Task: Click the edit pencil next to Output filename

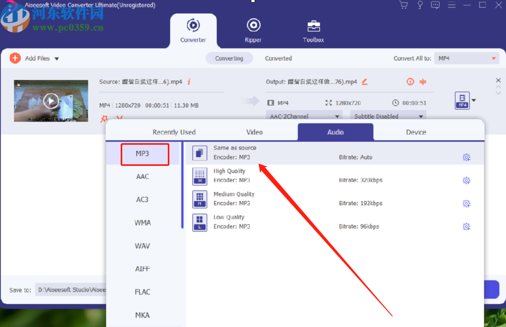Action: (x=364, y=82)
